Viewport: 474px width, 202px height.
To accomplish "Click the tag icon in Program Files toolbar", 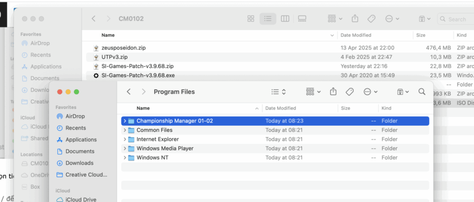I will pos(350,92).
